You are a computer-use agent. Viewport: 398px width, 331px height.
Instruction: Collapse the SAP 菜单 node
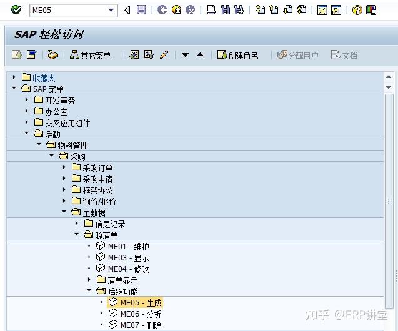(x=14, y=88)
